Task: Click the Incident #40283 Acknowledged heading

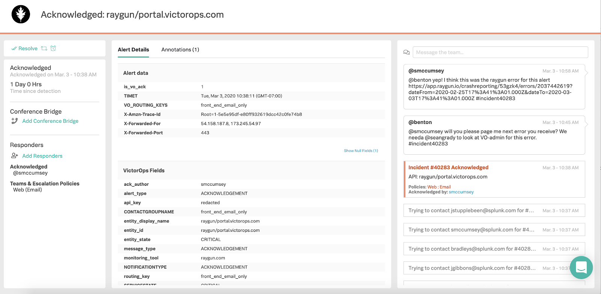Action: [448, 167]
